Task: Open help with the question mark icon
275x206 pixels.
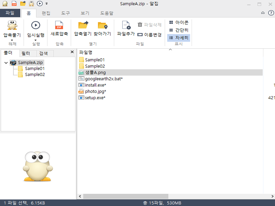Action: tap(271, 13)
